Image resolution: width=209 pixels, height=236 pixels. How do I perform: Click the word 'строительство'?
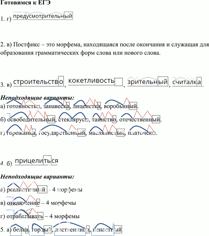tap(38, 82)
